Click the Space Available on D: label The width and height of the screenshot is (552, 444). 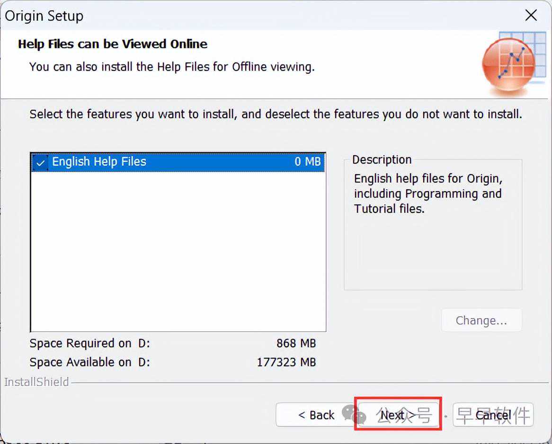[x=89, y=362]
